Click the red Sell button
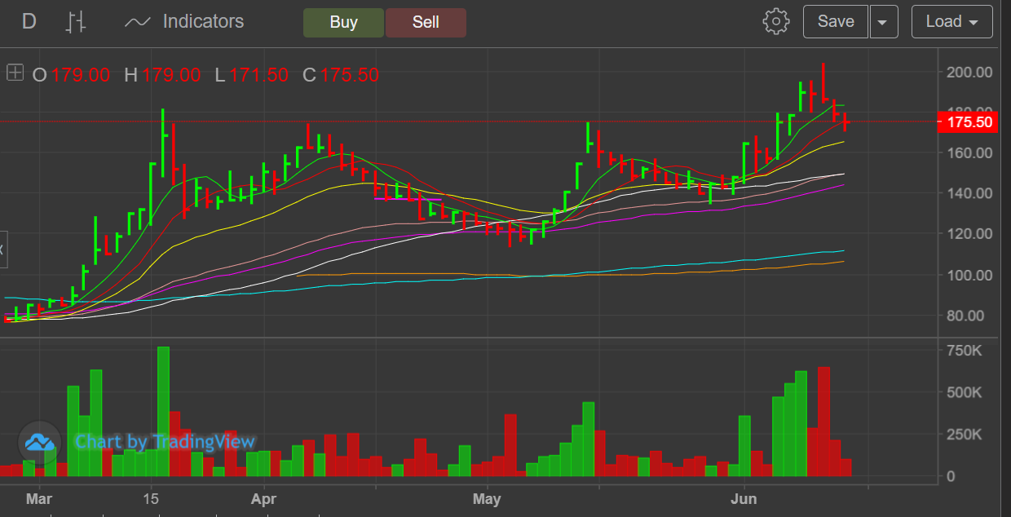 pyautogui.click(x=426, y=22)
